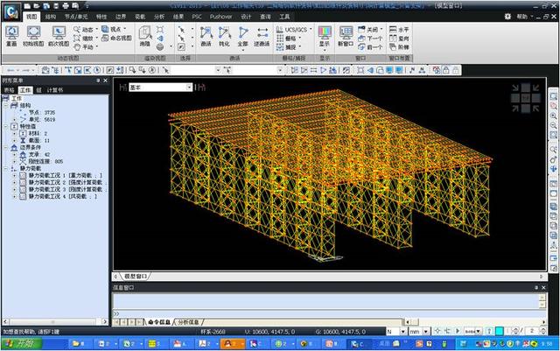
Task: Click the 命名视图 (Named View) icon
Action: (x=116, y=38)
